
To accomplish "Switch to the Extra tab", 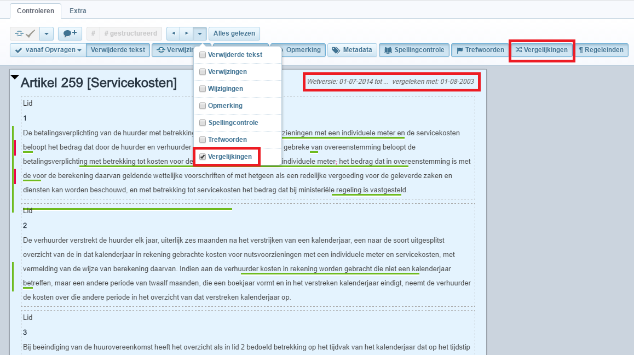I will point(78,10).
